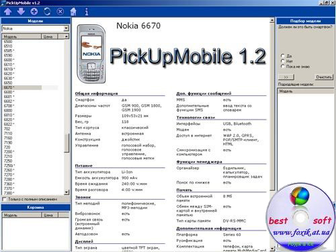The width and height of the screenshot is (336, 252).
Task: Enable 'Только с полным описанием' checkbox
Action: click(4, 199)
